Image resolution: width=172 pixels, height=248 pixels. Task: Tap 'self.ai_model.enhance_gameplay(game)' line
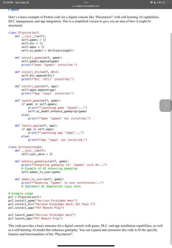click(x=57, y=111)
